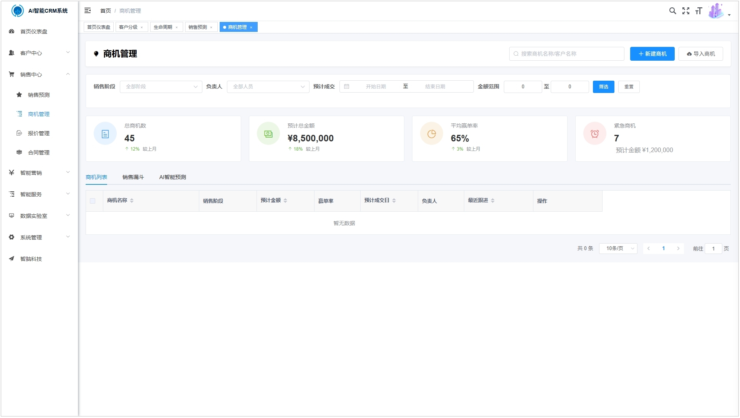The width and height of the screenshot is (740, 418).
Task: Sort the 商机名称 column
Action: [x=132, y=200]
